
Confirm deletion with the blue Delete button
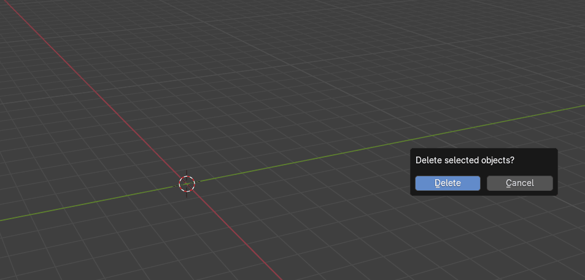[447, 183]
